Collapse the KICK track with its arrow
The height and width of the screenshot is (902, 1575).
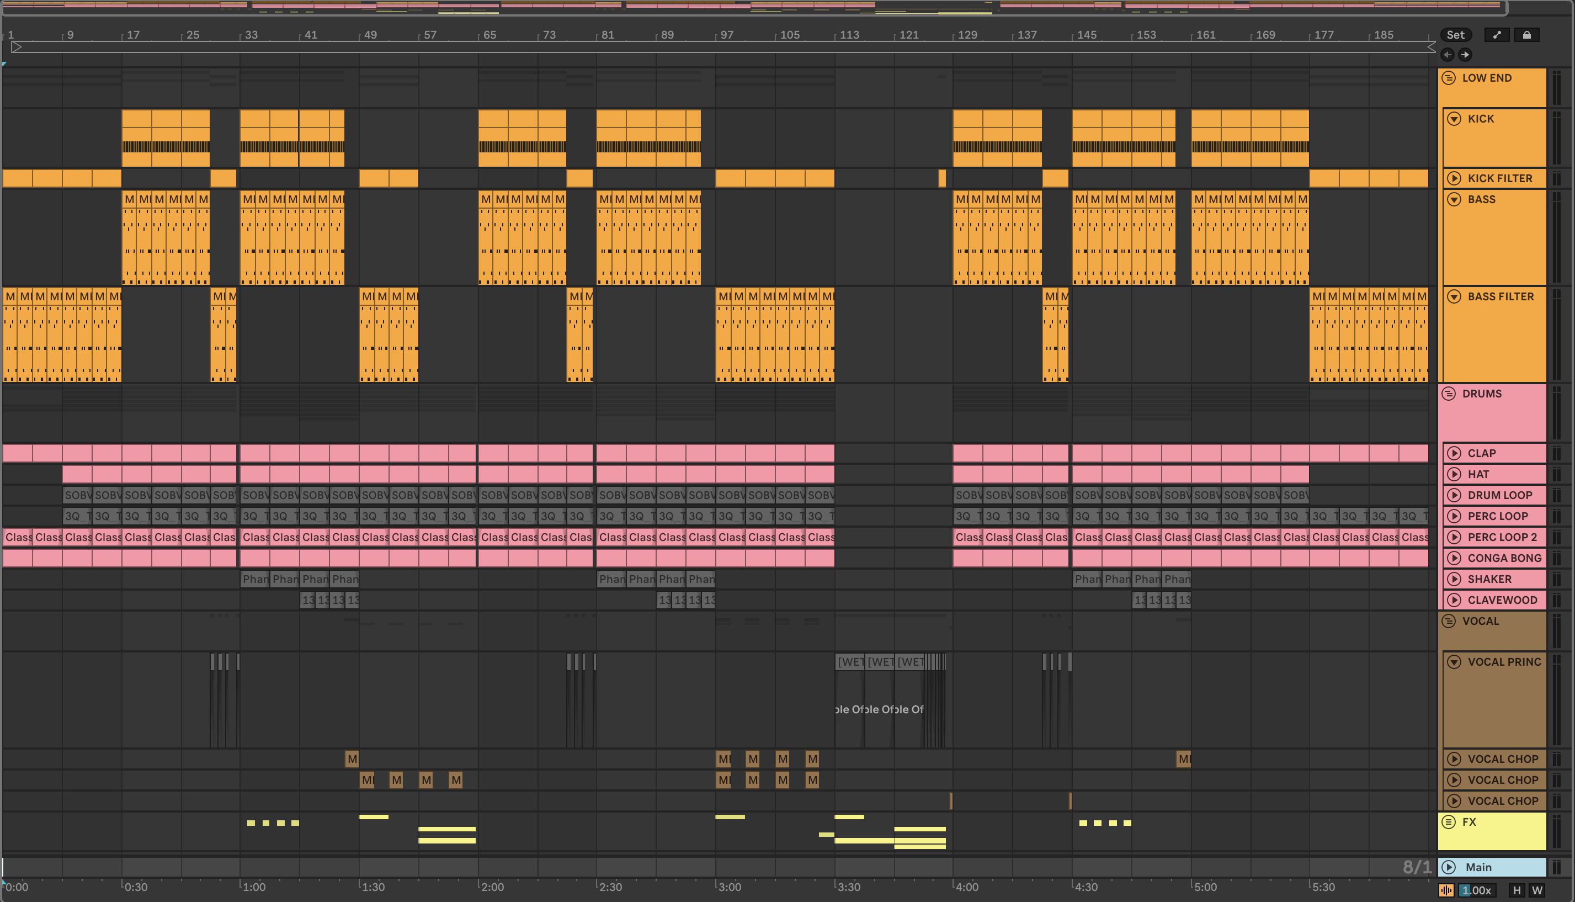1454,118
